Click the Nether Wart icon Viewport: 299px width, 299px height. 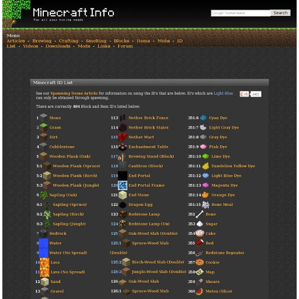click(123, 137)
